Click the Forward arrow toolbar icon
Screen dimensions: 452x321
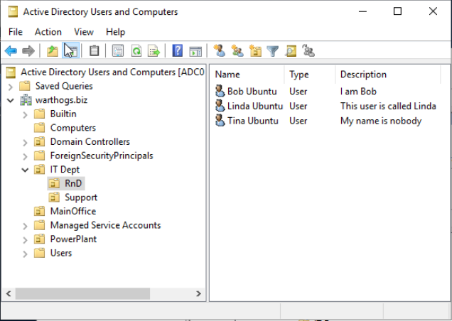[28, 51]
